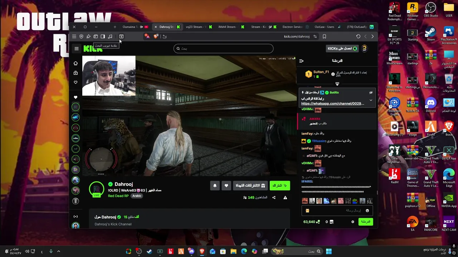Click the Dahrooj live avatar thumbnail

point(97,189)
